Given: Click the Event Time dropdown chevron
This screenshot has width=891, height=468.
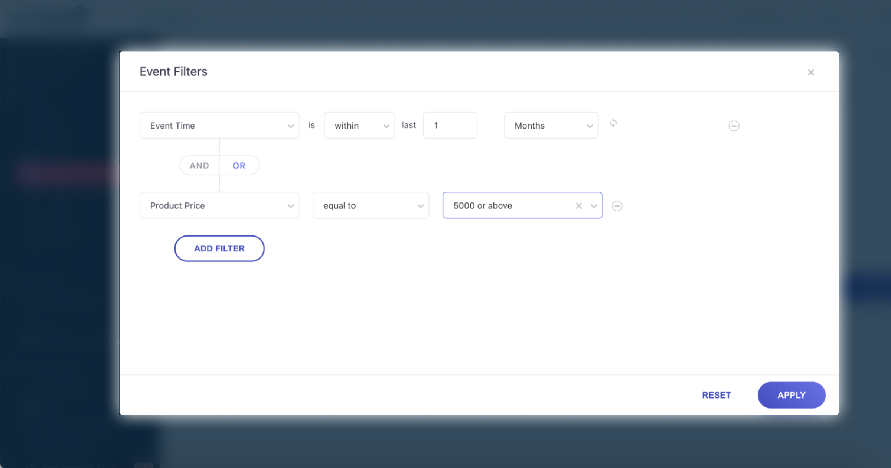Looking at the screenshot, I should pos(290,126).
